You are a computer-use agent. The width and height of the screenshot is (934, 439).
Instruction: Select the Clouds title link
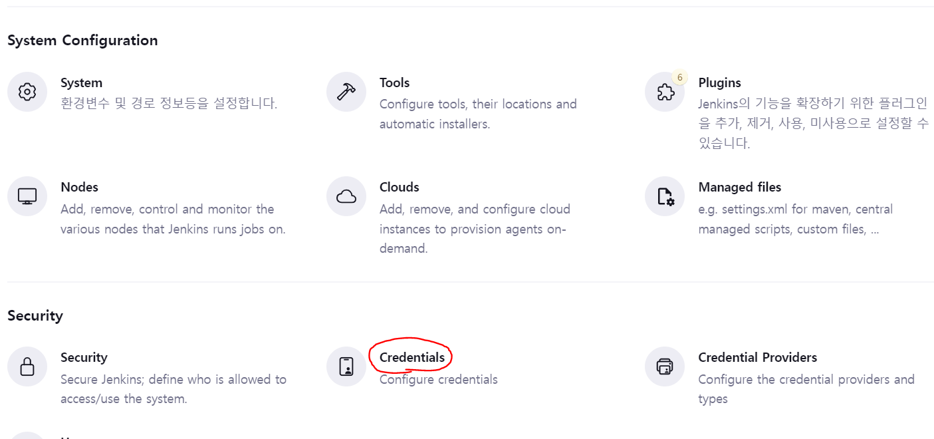click(x=399, y=188)
